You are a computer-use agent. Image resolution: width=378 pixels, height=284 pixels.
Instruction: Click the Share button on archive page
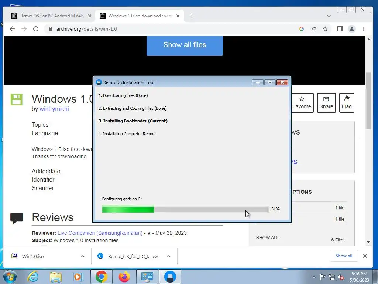click(326, 103)
